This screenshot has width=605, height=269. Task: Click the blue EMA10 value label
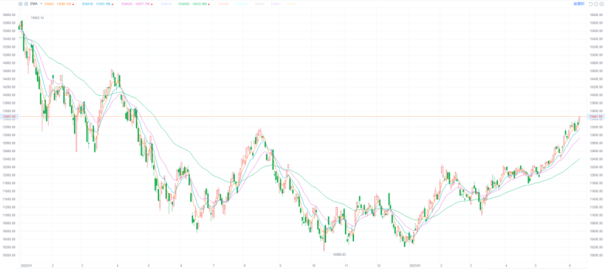[x=97, y=4]
